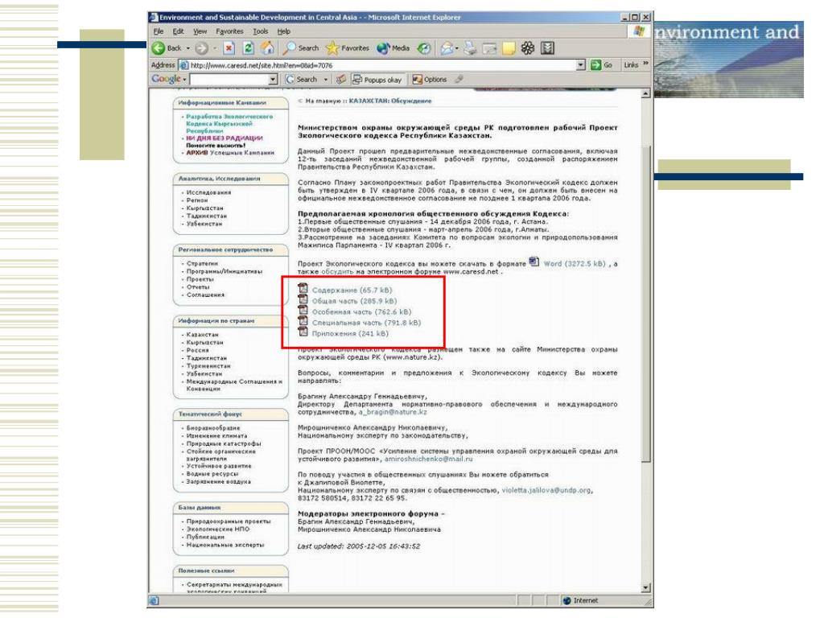The width and height of the screenshot is (824, 618).
Task: Open the Home page icon
Action: coord(267,47)
